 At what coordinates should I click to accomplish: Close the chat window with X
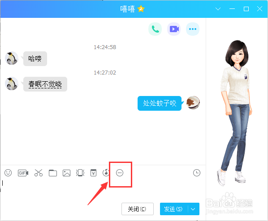259,9
